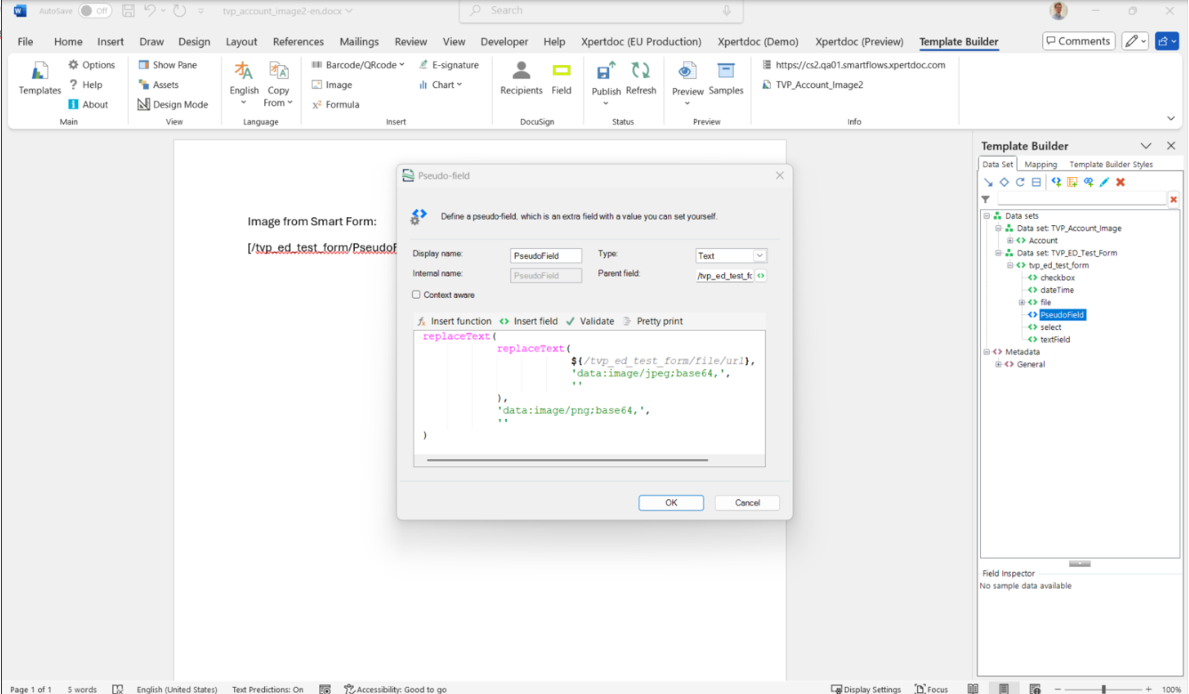Open the Help item in the ribbon
The height and width of the screenshot is (694, 1189).
85,85
